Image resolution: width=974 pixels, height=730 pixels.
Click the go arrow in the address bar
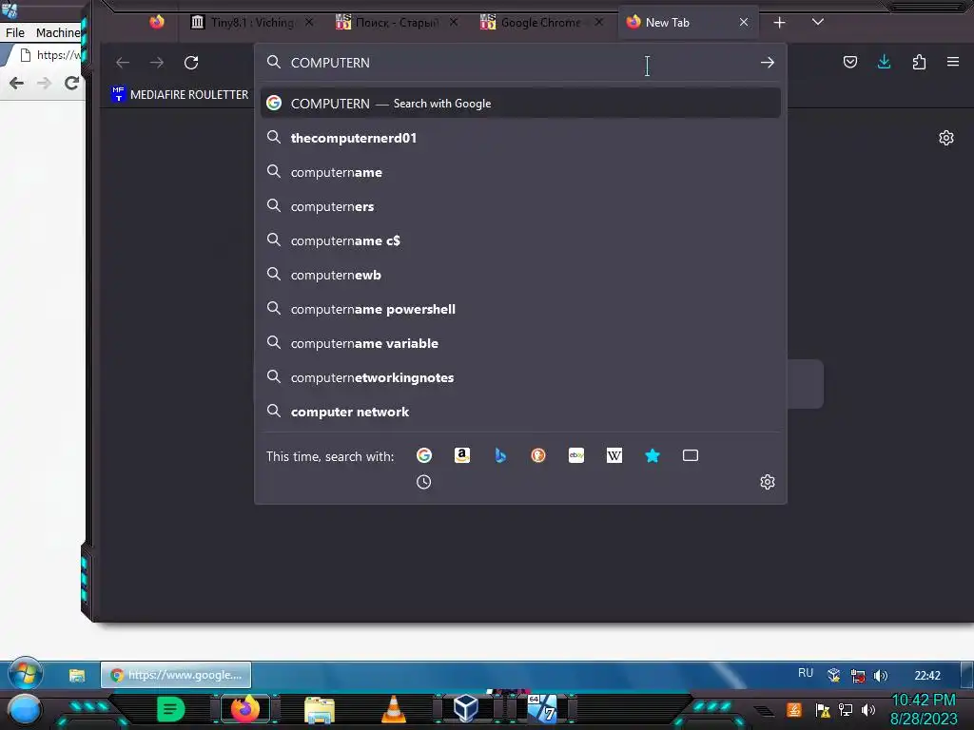point(768,63)
